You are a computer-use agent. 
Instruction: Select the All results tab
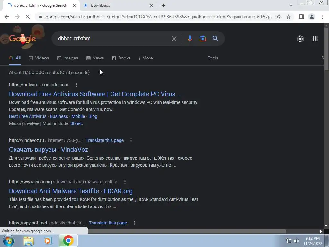click(x=15, y=58)
